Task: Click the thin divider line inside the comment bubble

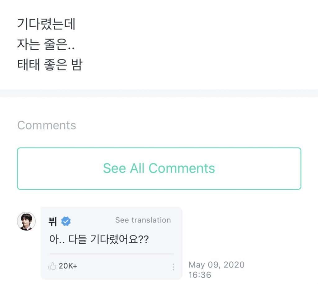Action: tap(111, 254)
